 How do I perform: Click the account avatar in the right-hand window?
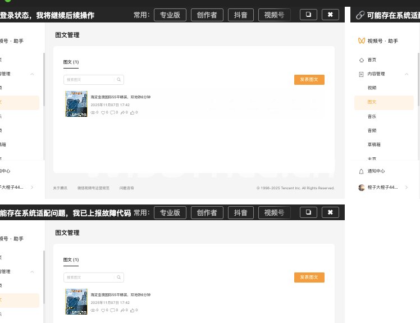(362, 188)
